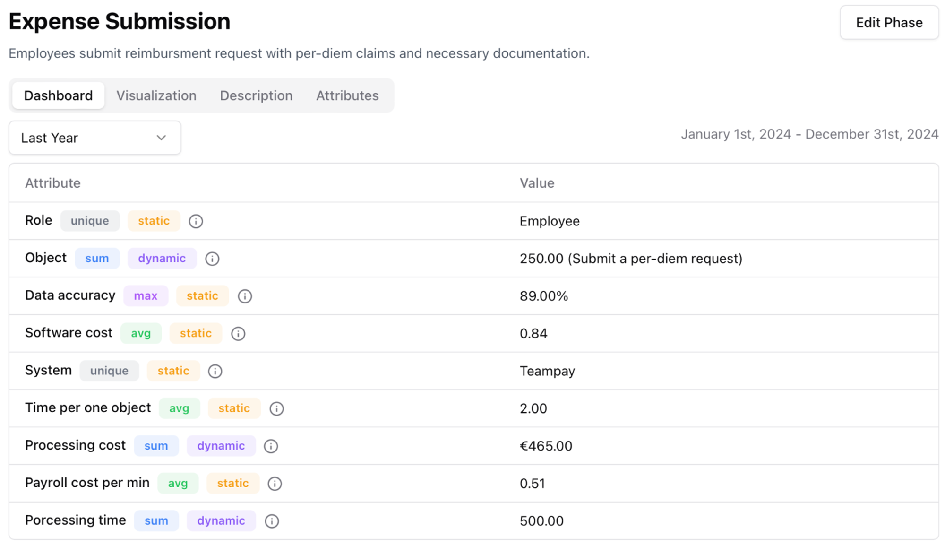This screenshot has width=945, height=546.
Task: Click the chevron in Last Year selector
Action: pyautogui.click(x=162, y=138)
